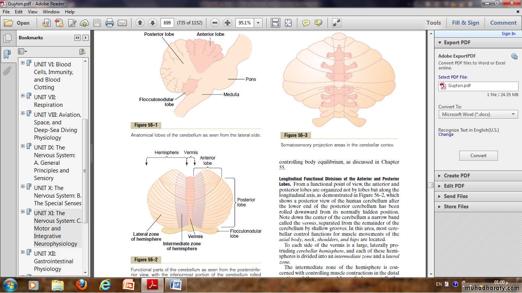Viewport: 522px width, 293px height.
Task: Switch to the Fill & Sign tab
Action: click(465, 23)
